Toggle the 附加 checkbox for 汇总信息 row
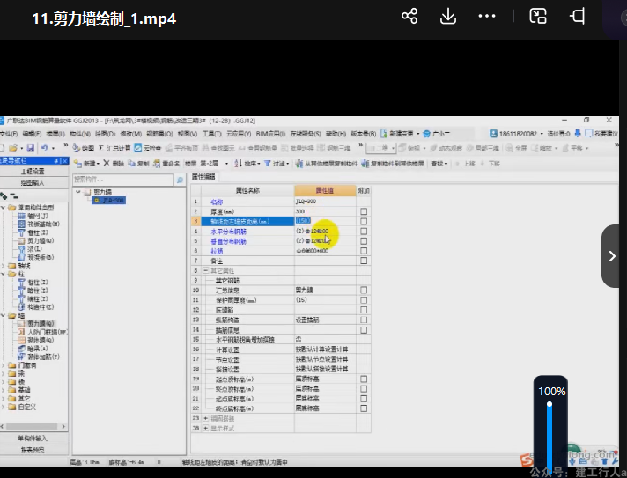This screenshot has height=478, width=627. pyautogui.click(x=364, y=290)
